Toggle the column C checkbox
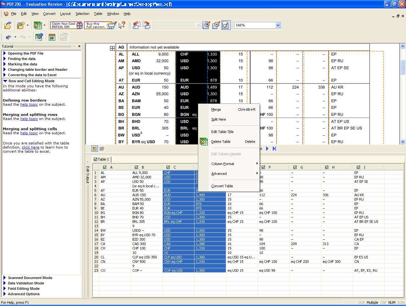This screenshot has width=406, height=306. click(168, 167)
